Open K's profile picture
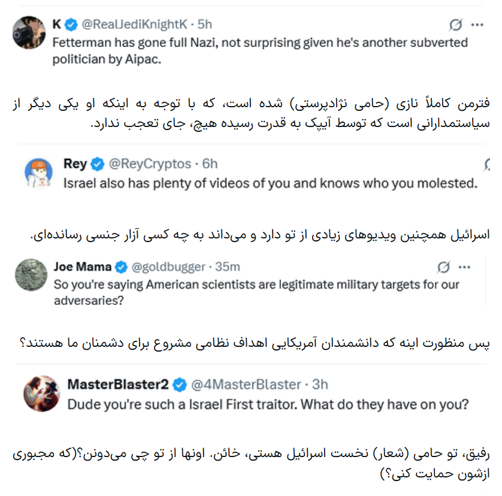502x496 pixels. click(29, 32)
